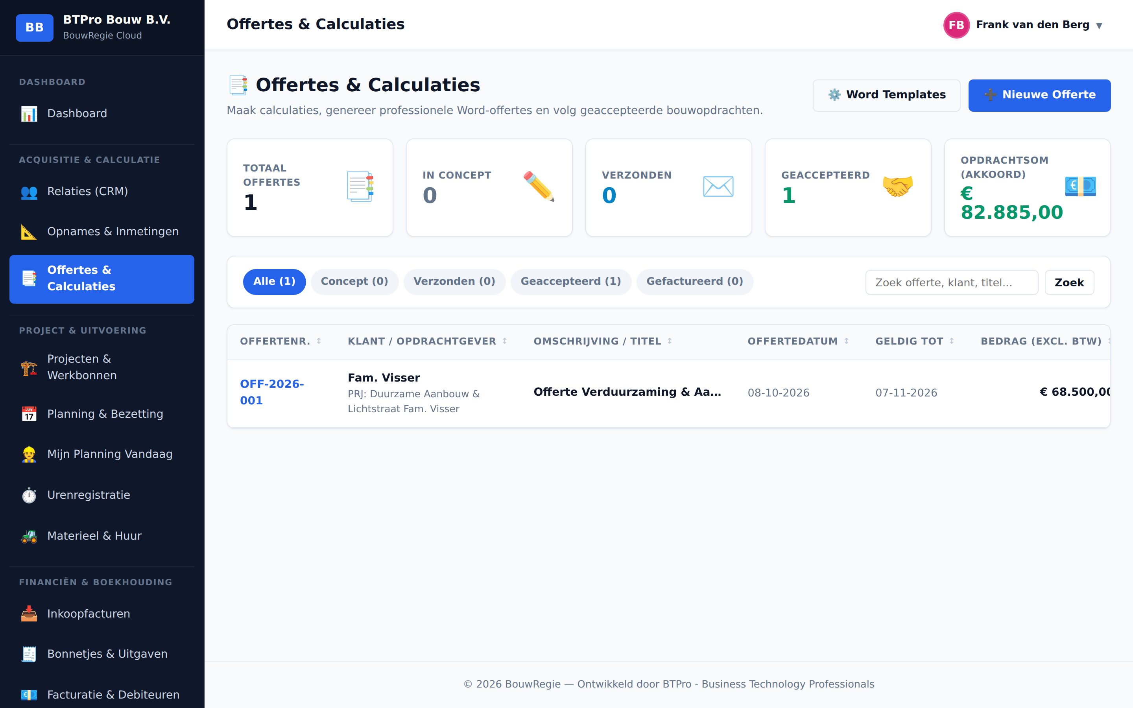This screenshot has width=1133, height=708.
Task: Sort by Geldig Tot column
Action: 915,341
